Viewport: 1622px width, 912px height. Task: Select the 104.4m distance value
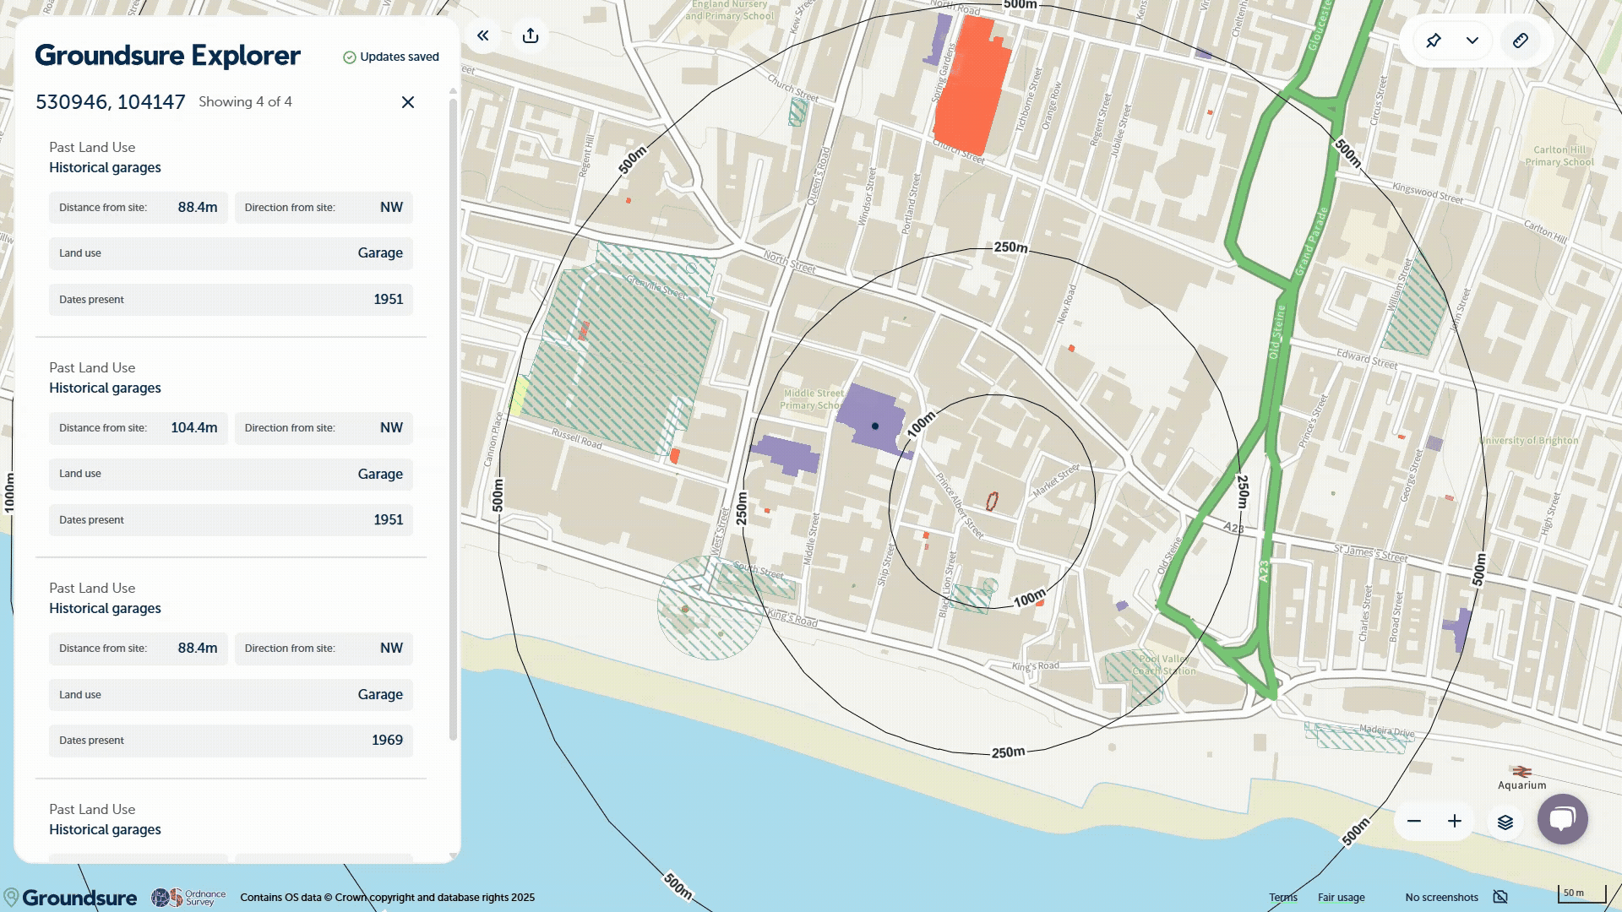coord(194,428)
